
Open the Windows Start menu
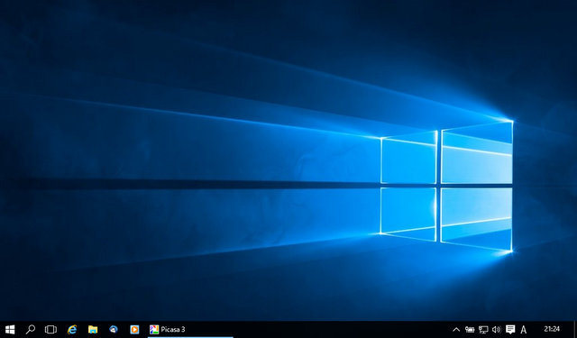tap(10, 330)
